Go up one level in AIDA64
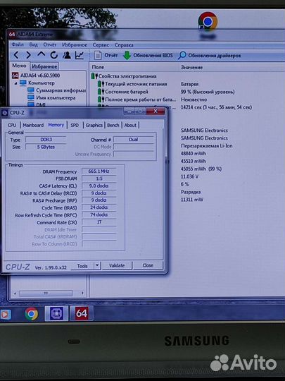The height and width of the screenshot is (381, 285). pyautogui.click(x=41, y=54)
